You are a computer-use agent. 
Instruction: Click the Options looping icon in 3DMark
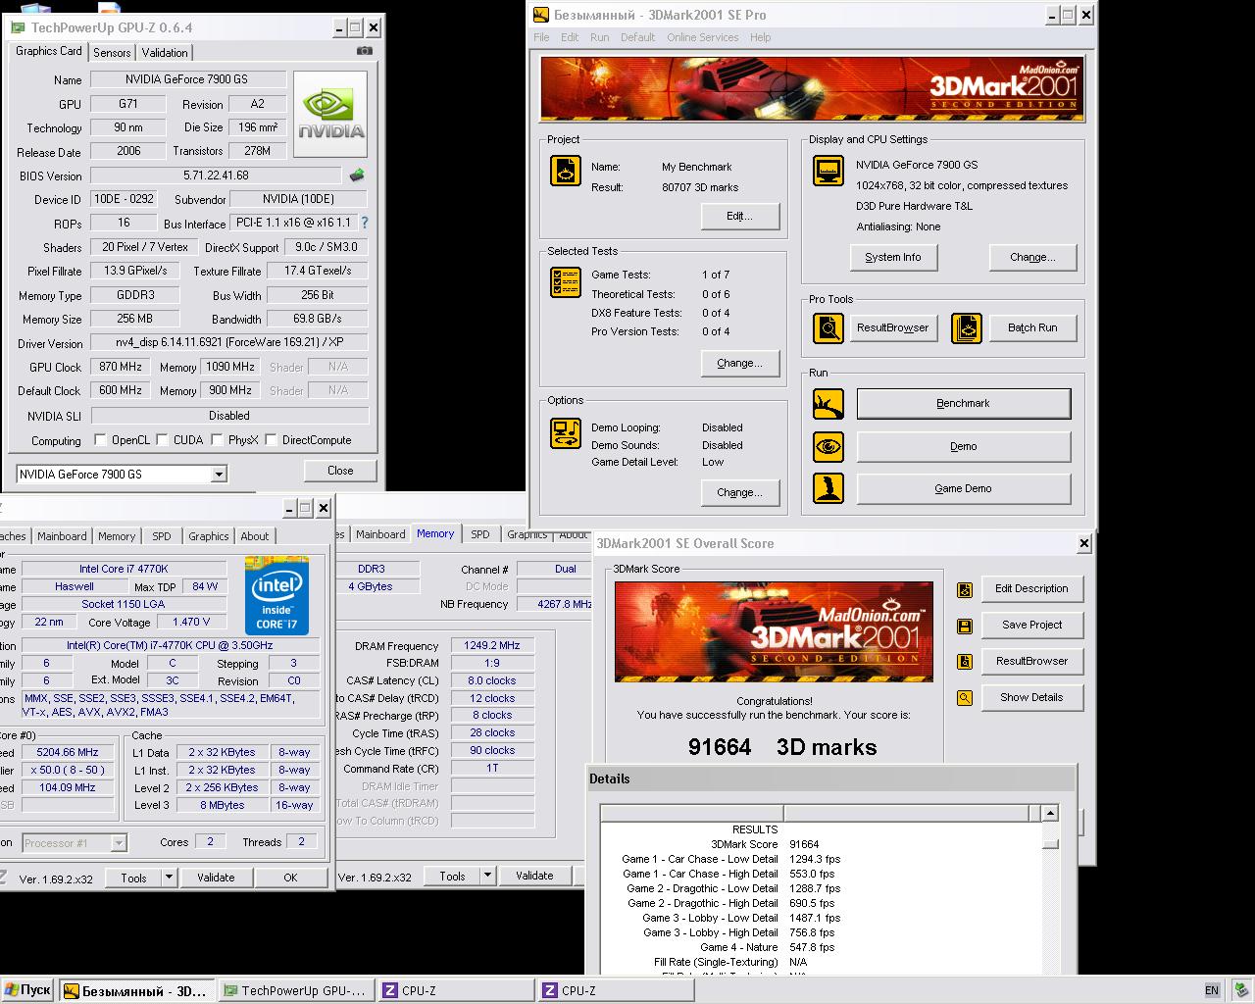[x=566, y=432]
